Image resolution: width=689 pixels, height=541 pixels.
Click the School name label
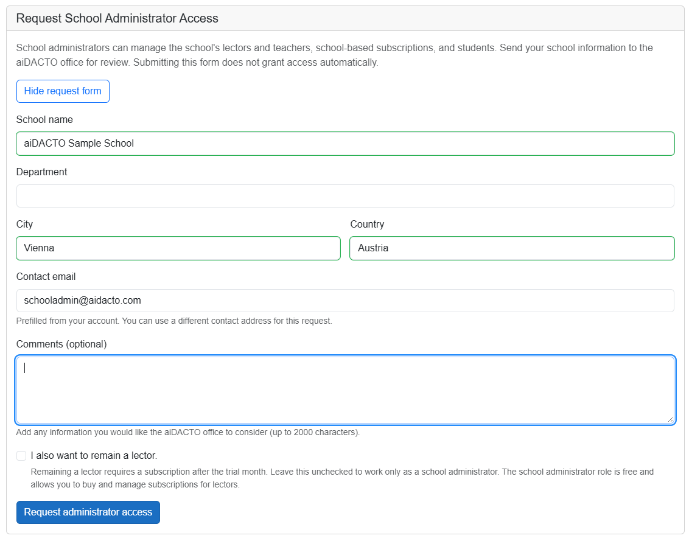[x=44, y=119]
